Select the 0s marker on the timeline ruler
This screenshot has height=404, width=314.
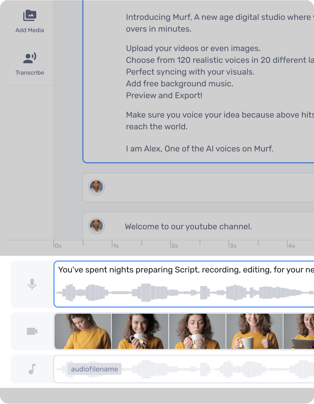point(57,246)
